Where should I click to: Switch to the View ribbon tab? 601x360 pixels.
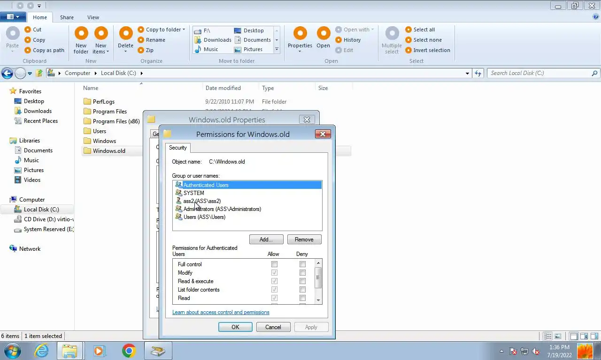pos(93,17)
